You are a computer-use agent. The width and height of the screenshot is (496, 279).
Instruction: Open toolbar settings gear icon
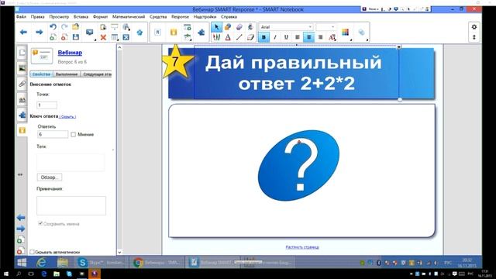click(x=474, y=27)
